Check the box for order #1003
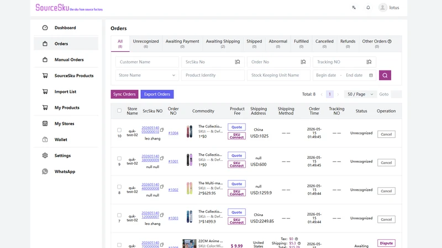The width and height of the screenshot is (442, 248). pyautogui.click(x=119, y=215)
